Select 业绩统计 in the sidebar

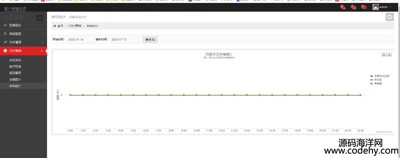15,79
